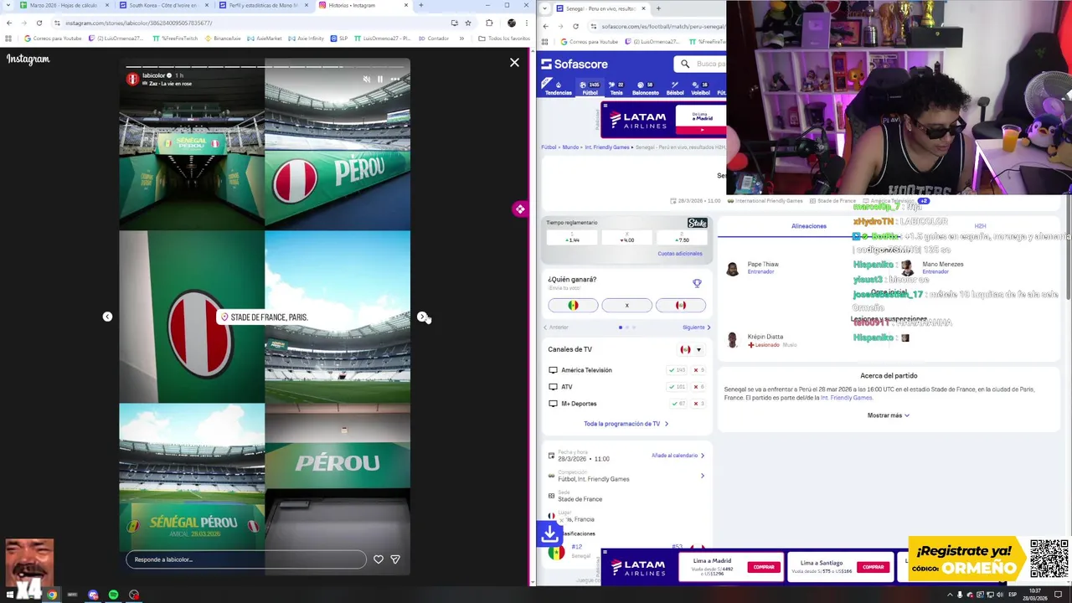Click the pink side-panel handle icon
This screenshot has height=603, width=1072.
(x=520, y=209)
